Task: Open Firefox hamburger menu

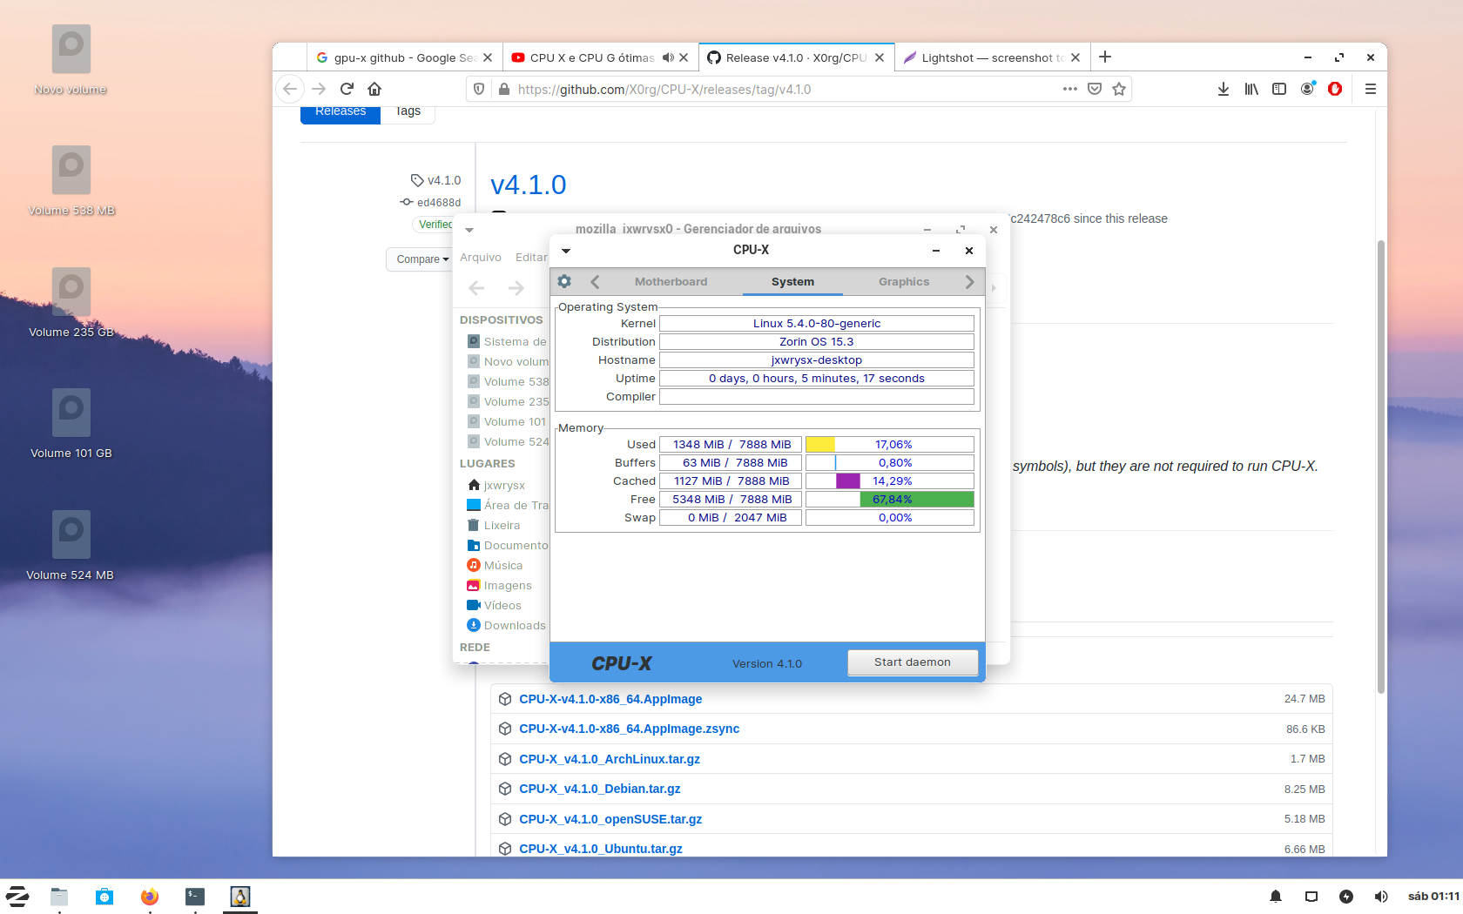Action: tap(1371, 89)
